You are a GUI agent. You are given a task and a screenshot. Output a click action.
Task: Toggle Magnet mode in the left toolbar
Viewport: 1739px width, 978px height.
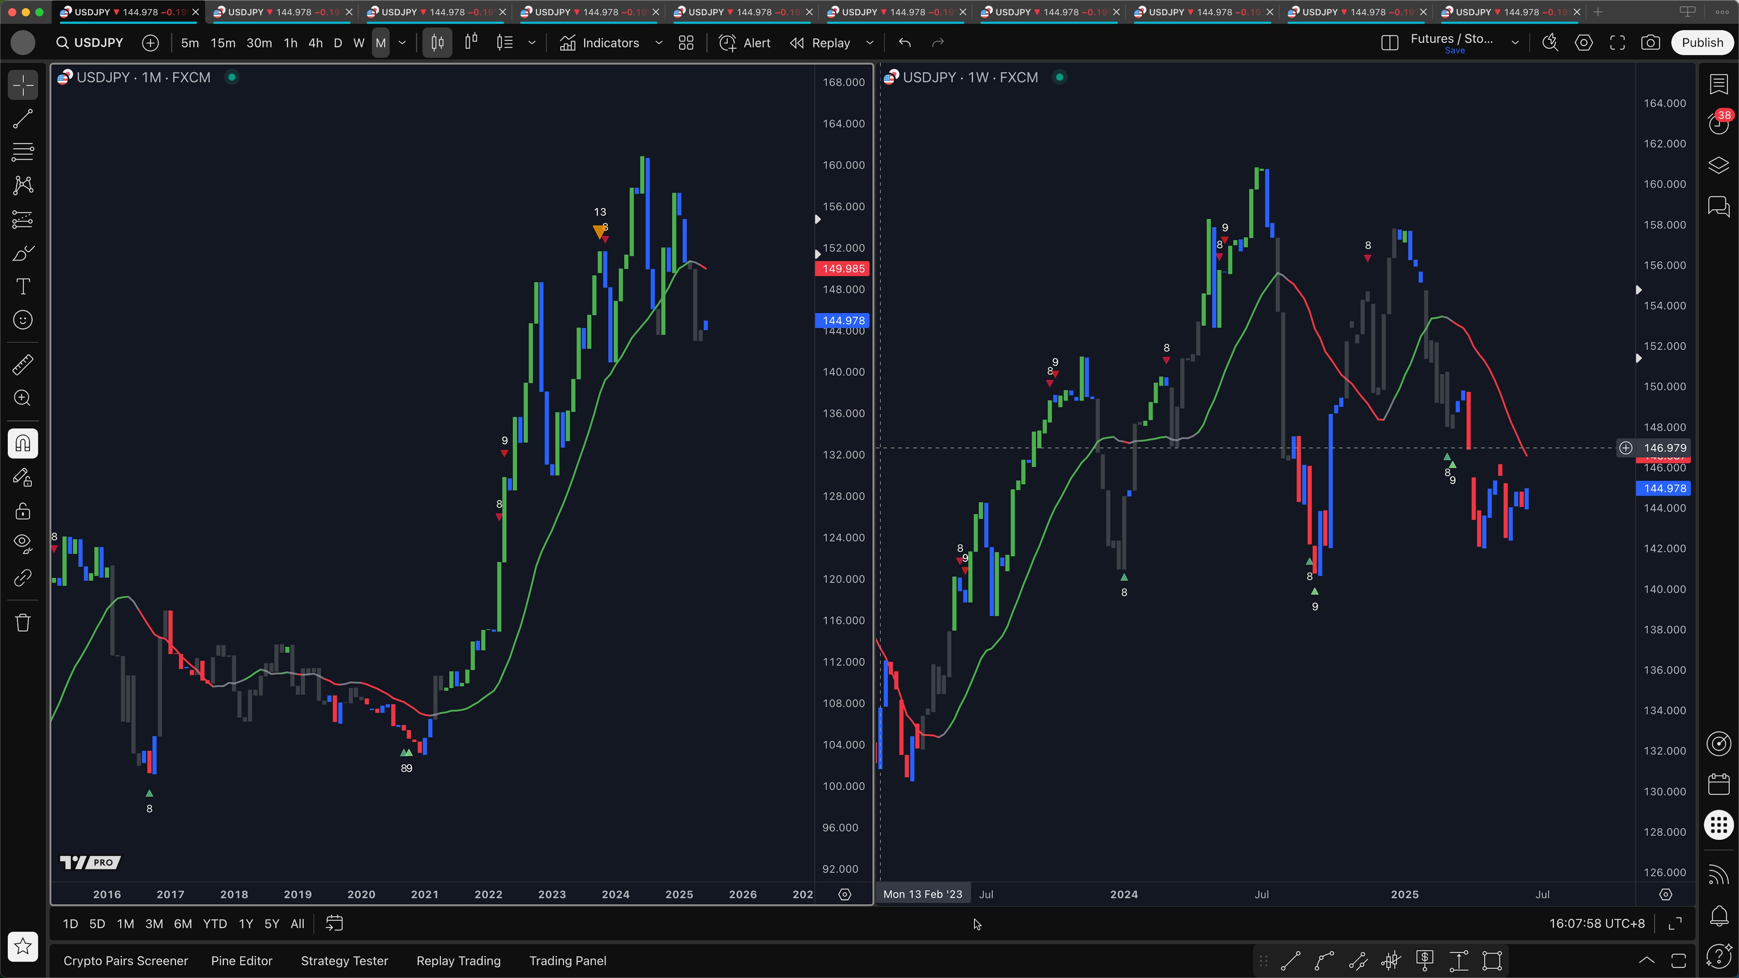[x=23, y=443]
